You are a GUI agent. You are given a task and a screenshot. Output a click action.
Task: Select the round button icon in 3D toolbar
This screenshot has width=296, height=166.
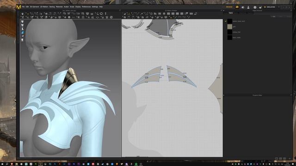(69, 18)
